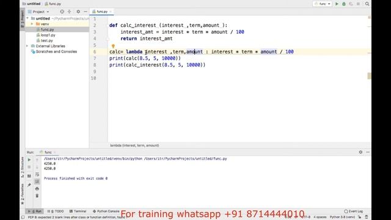Open Project panel settings gear
Image resolution: width=391 pixels, height=220 pixels.
(78, 12)
